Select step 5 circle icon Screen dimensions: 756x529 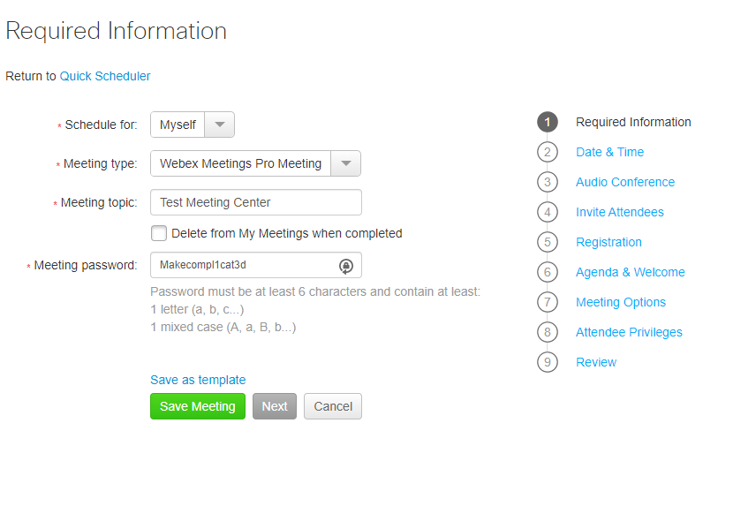(548, 242)
